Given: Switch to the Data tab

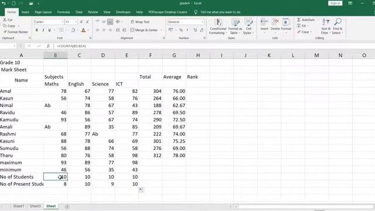Looking at the screenshot, I should pos(79,12).
